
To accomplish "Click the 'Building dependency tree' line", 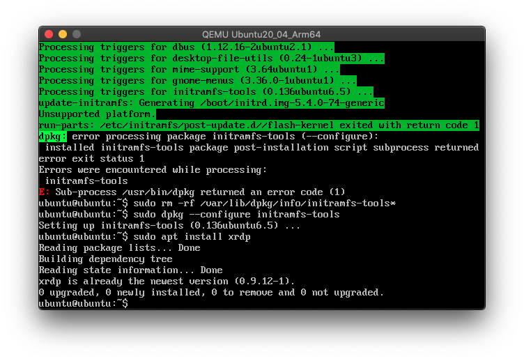I will coord(106,259).
